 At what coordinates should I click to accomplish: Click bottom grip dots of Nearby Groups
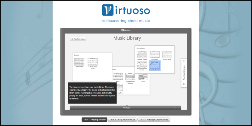click(x=184, y=84)
